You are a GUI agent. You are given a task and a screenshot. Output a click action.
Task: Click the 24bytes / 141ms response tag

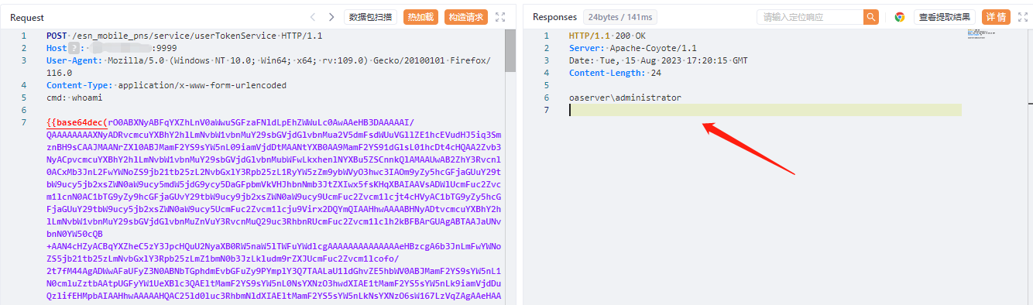point(620,17)
